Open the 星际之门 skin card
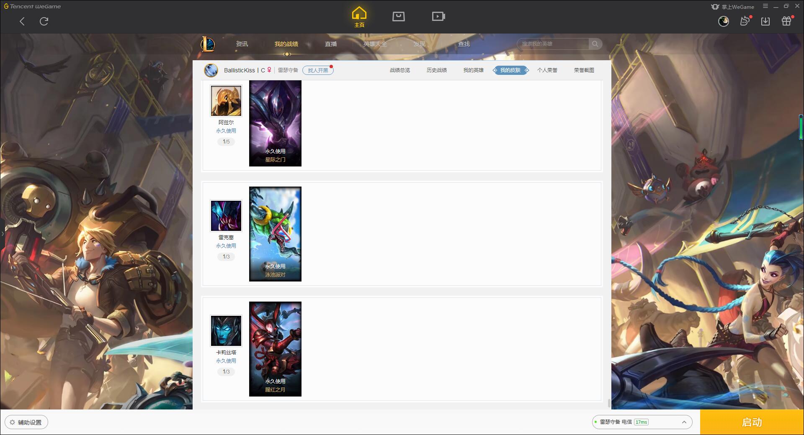Viewport: 804px width, 435px height. pyautogui.click(x=275, y=123)
